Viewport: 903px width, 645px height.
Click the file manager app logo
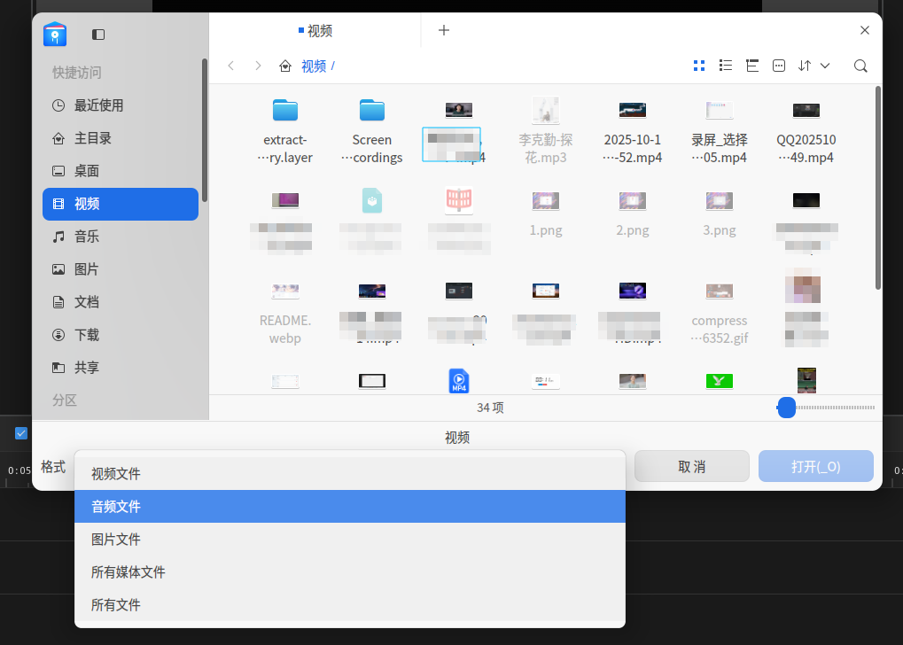(55, 34)
